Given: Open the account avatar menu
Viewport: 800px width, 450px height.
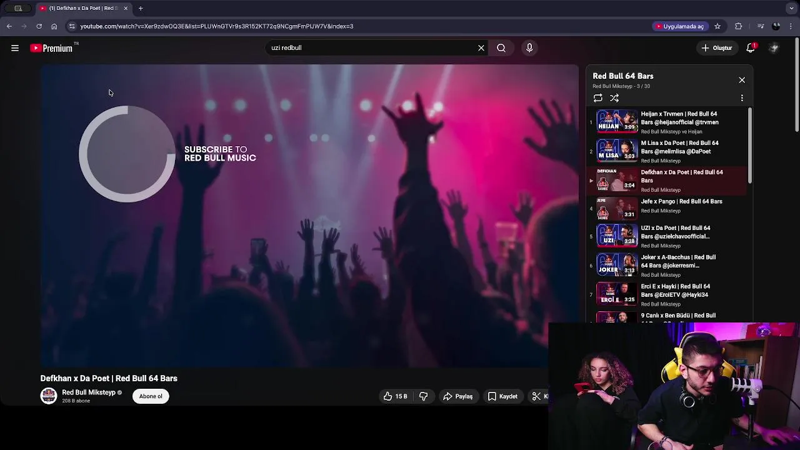Looking at the screenshot, I should [x=774, y=48].
